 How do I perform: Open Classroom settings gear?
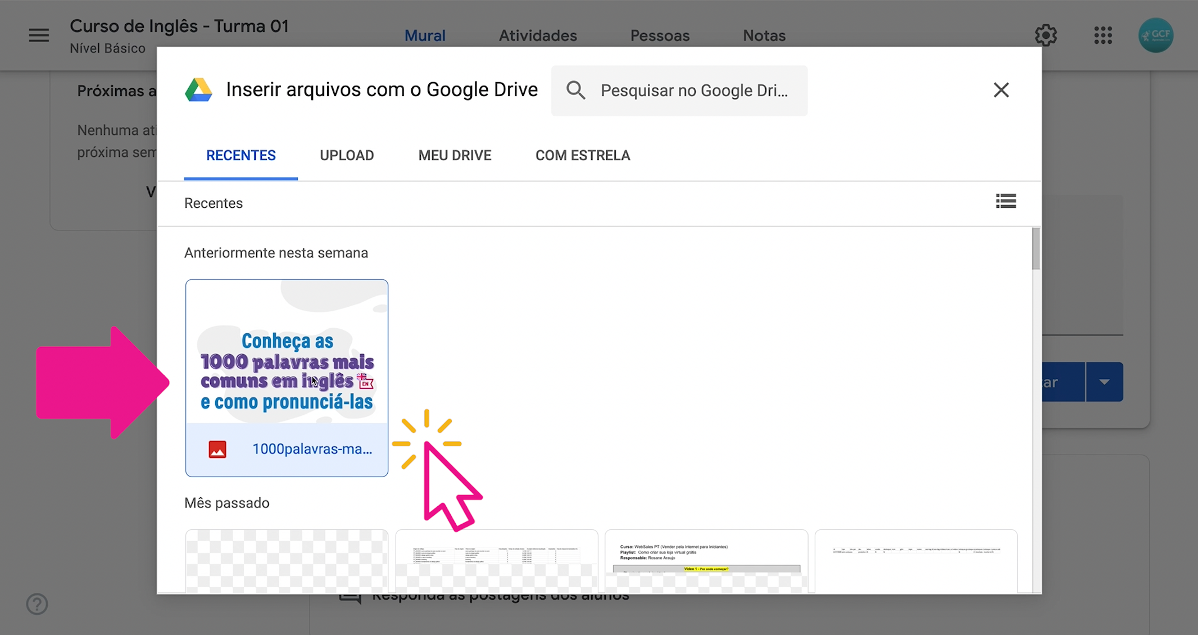[x=1046, y=35]
